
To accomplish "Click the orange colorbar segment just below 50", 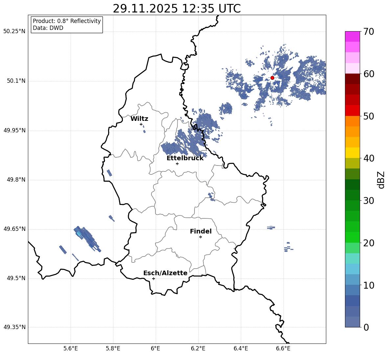I will click(x=352, y=121).
